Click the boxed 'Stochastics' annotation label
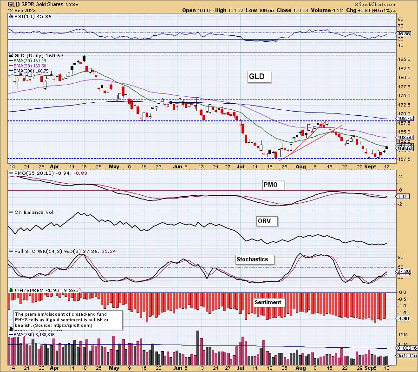 click(255, 259)
